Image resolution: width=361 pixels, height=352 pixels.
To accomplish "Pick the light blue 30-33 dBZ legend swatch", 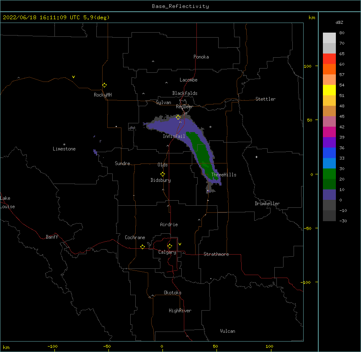I will 329,163.
